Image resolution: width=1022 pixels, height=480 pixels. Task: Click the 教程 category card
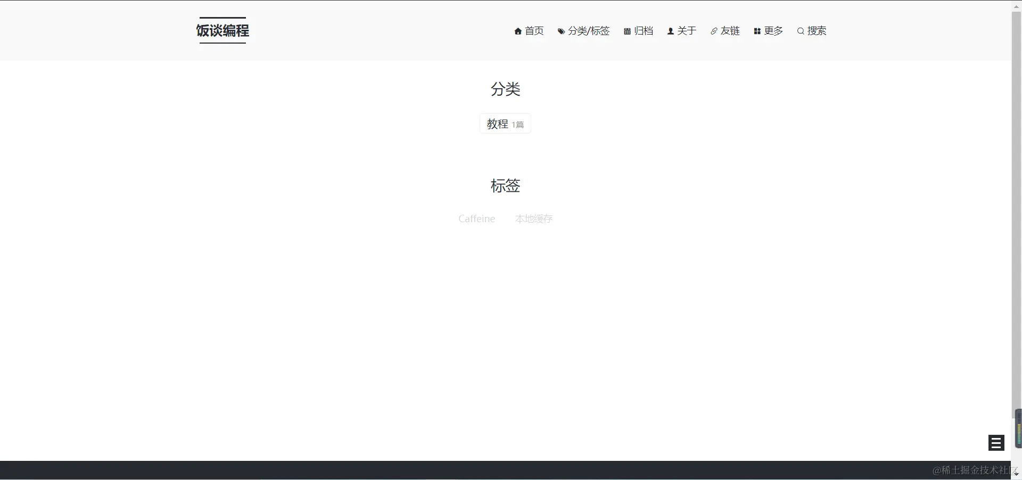coord(505,123)
